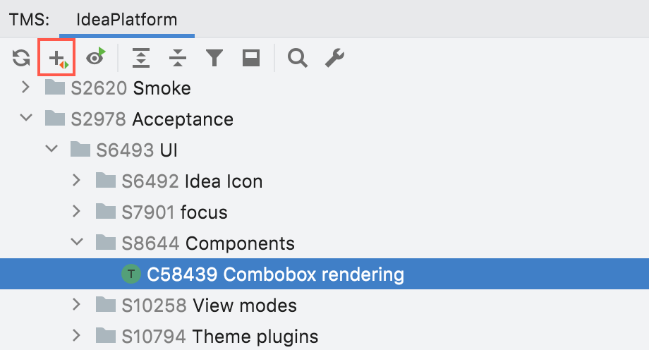Click the S8644 Components folder icon
This screenshot has height=350, width=649.
pos(105,243)
